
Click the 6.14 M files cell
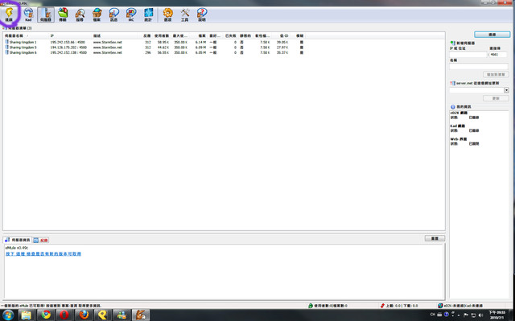pos(200,43)
